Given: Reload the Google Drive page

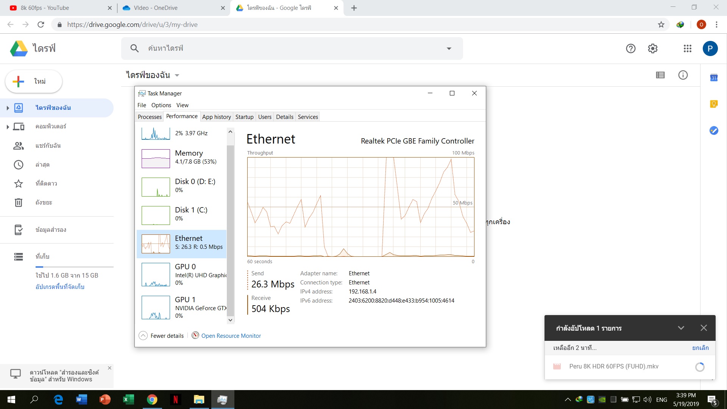Looking at the screenshot, I should (41, 25).
